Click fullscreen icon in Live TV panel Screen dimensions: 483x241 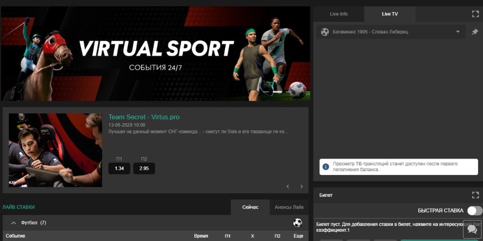475,14
